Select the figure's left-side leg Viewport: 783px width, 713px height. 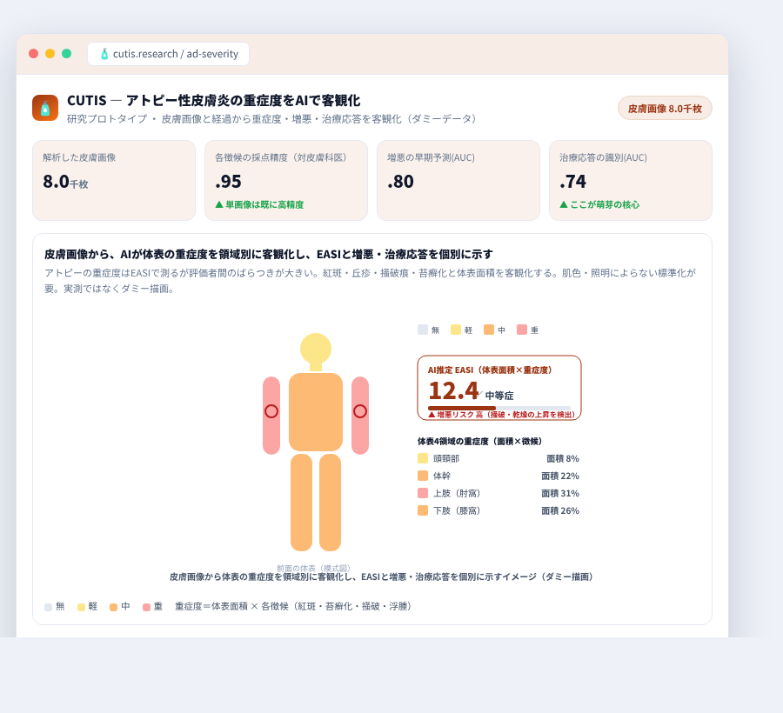point(302,503)
